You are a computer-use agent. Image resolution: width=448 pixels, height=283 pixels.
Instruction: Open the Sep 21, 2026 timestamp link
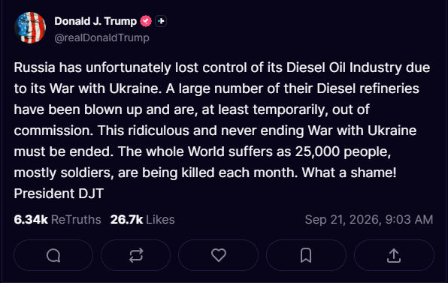[369, 219]
